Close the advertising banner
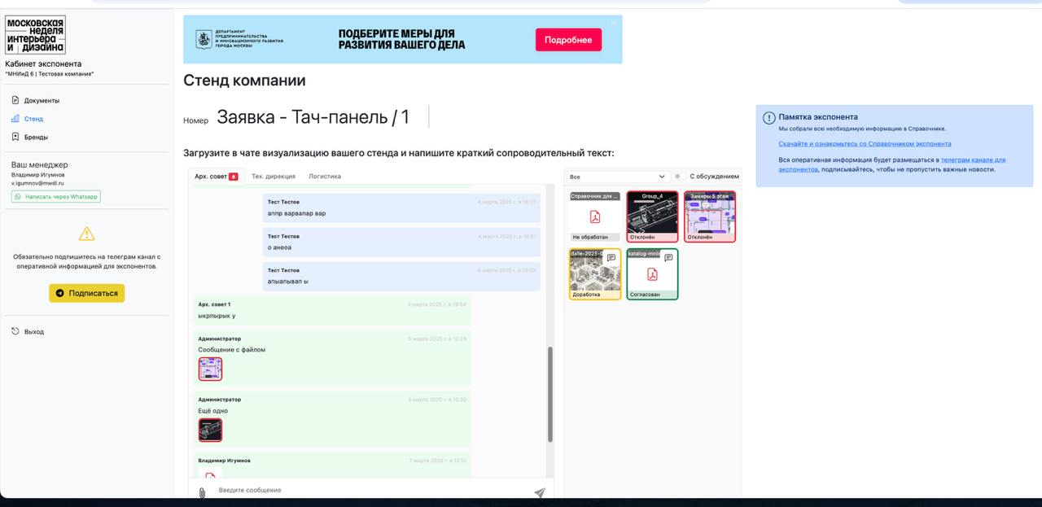1042x507 pixels. 615,22
